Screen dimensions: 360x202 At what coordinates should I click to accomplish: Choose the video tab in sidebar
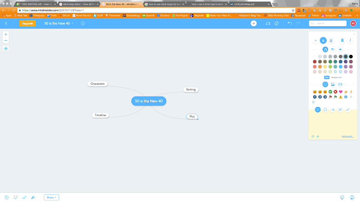coord(340,84)
